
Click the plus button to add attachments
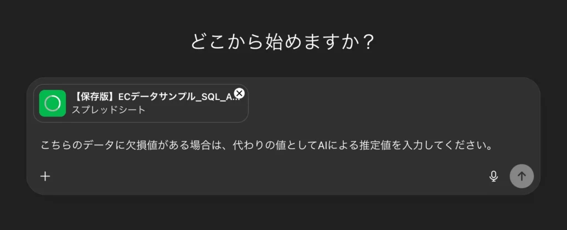tap(45, 176)
